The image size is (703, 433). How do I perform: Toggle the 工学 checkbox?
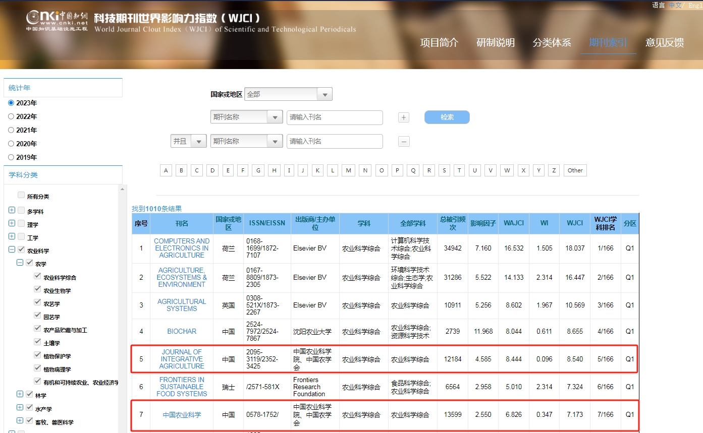21,236
